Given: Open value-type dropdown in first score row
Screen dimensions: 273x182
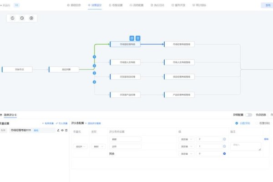Looking at the screenshot, I should coord(186,139).
